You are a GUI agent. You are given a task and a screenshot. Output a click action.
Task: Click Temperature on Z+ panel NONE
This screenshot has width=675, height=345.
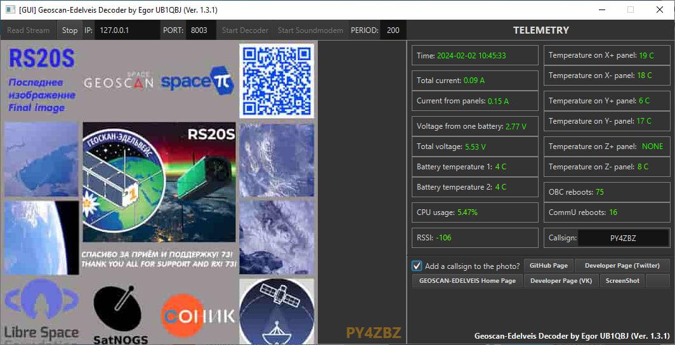click(652, 146)
